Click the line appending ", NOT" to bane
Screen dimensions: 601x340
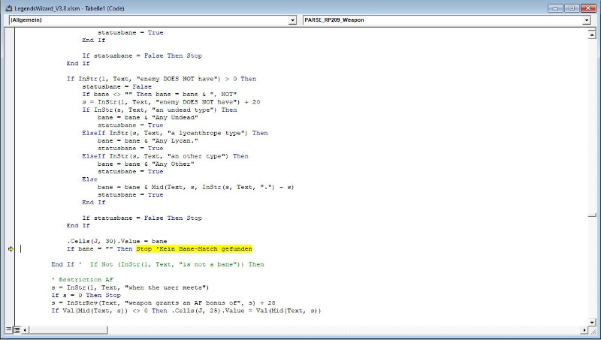pyautogui.click(x=159, y=94)
